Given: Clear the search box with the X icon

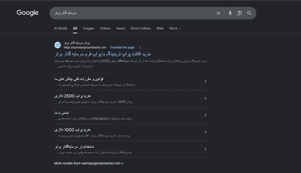Looking at the screenshot, I should point(218,13).
